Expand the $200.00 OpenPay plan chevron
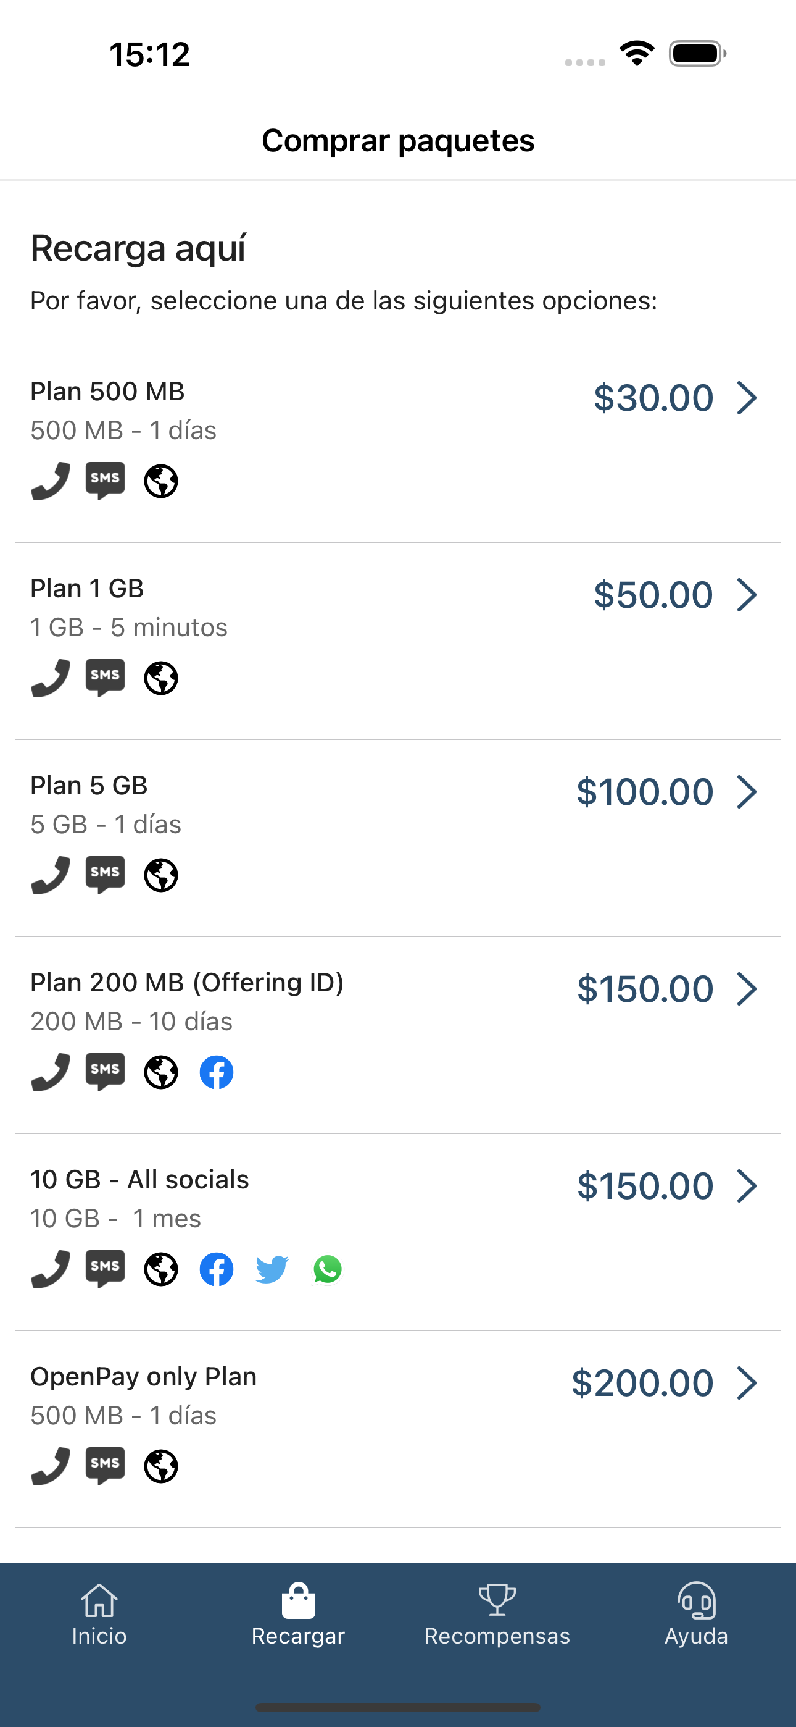Screen dimensions: 796x1727 tap(747, 1383)
